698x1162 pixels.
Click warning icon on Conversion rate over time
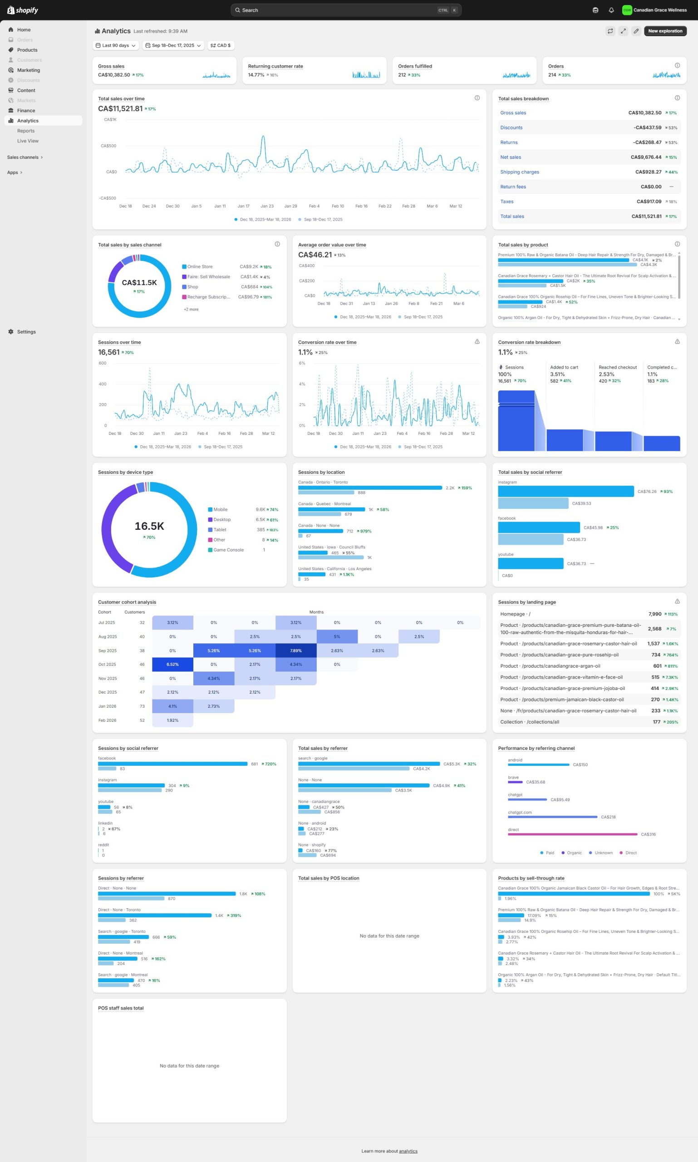tap(477, 341)
